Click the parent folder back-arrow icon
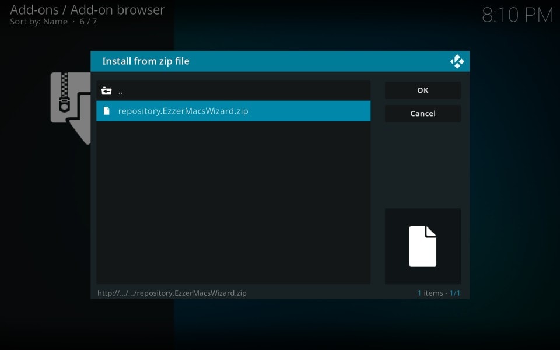 [106, 91]
